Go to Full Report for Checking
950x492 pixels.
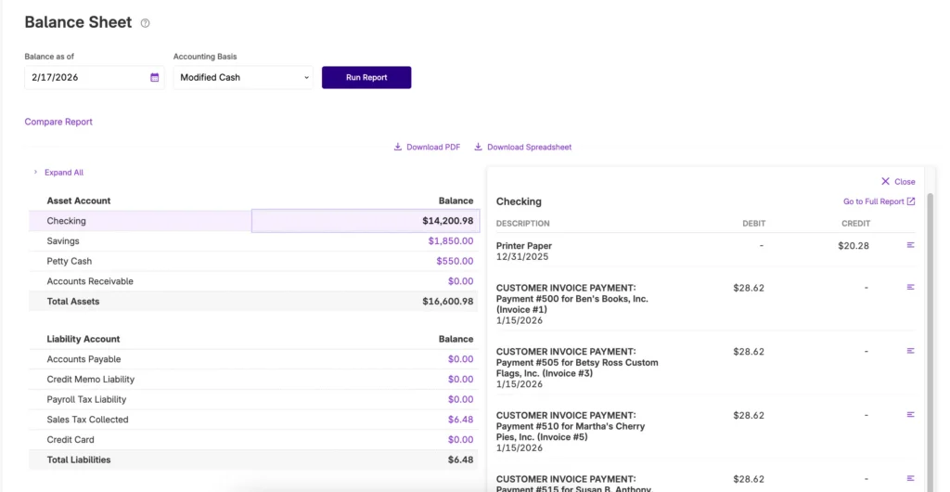879,201
